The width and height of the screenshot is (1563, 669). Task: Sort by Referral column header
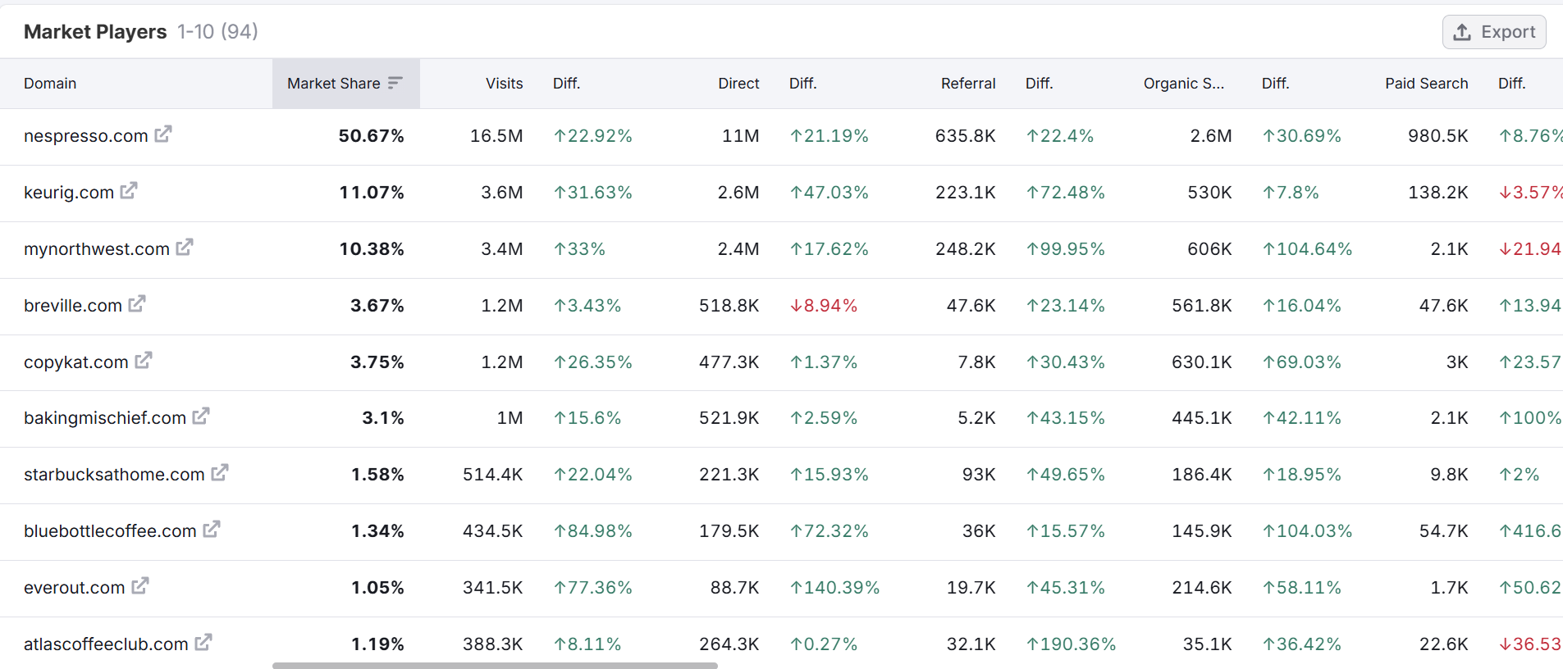968,84
